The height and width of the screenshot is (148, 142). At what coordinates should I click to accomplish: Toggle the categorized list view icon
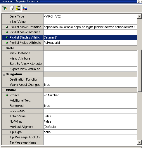(x=18, y=8)
